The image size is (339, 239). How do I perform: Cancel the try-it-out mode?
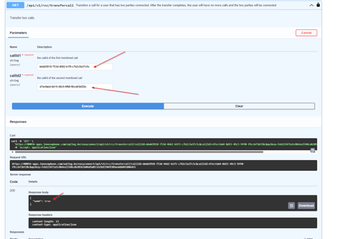tap(306, 33)
